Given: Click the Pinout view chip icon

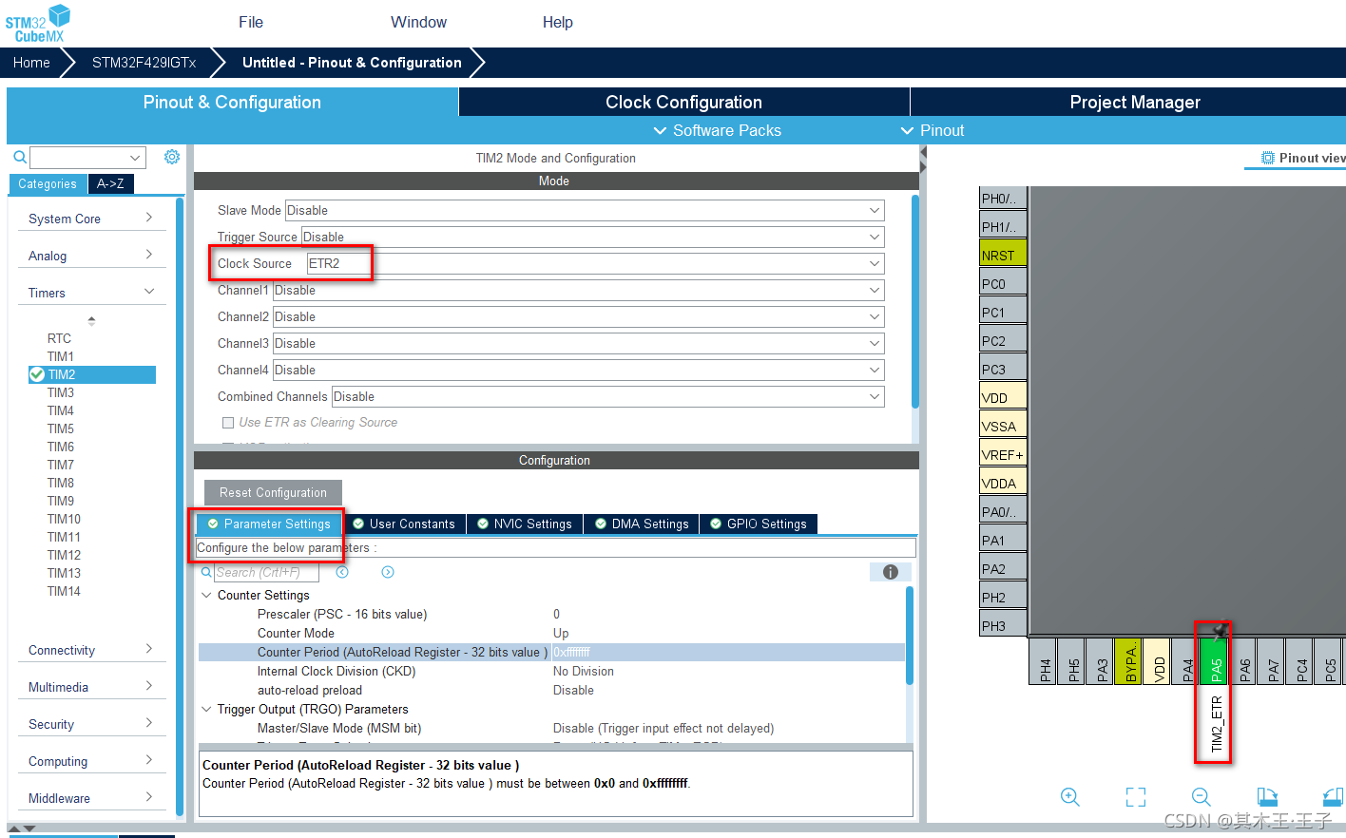Looking at the screenshot, I should 1268,158.
